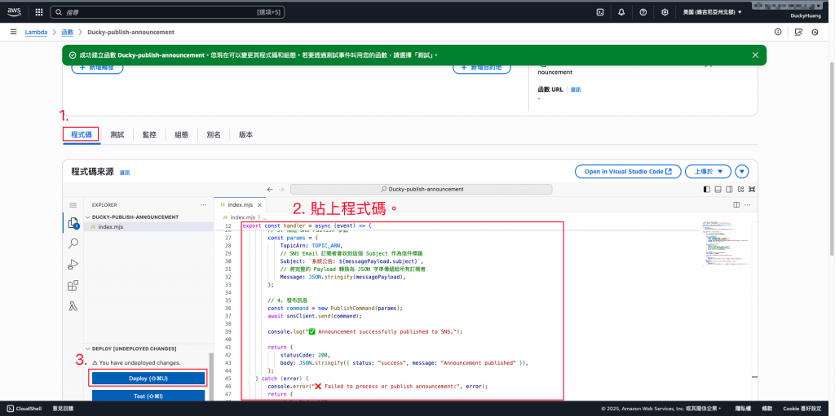Toggle the primary side bar layout icon
Image resolution: width=835 pixels, height=416 pixels.
tap(707, 190)
